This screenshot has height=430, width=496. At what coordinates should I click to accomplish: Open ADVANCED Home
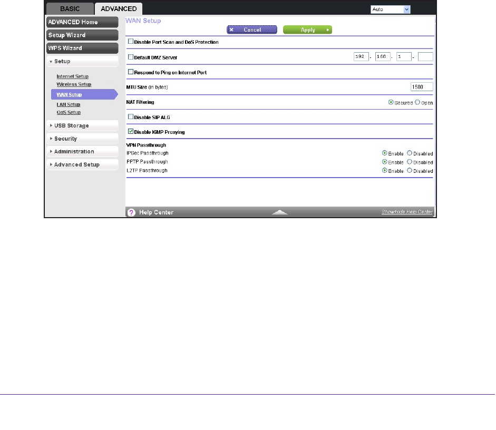coord(82,22)
